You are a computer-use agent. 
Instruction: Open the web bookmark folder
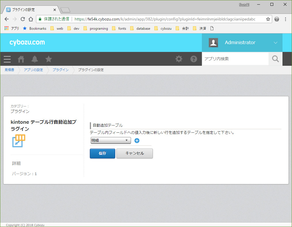[x=57, y=28]
